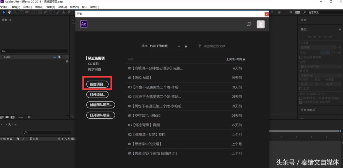Select the Pan Behind anchor tool
This screenshot has height=168, width=343.
coord(33,12)
